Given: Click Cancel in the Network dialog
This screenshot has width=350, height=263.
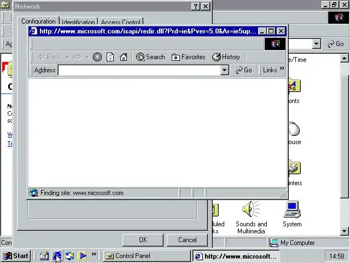Looking at the screenshot, I should click(187, 240).
